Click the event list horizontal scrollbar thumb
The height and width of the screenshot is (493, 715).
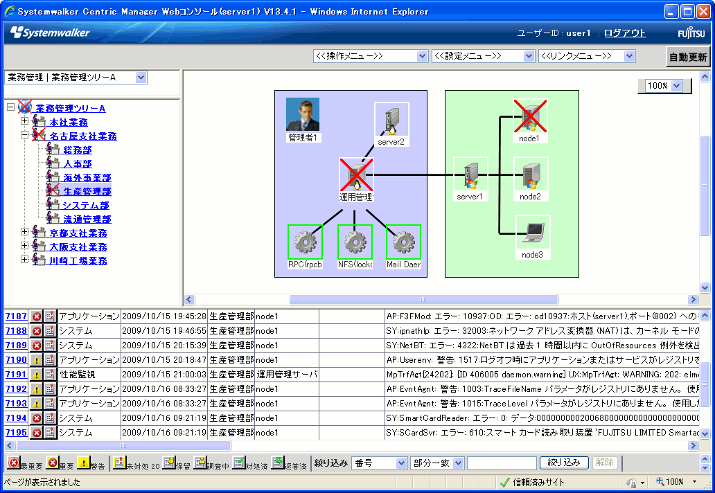coord(123,445)
